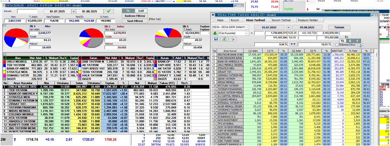
Task: Save data with the floppy disk icon
Action: 216,39
